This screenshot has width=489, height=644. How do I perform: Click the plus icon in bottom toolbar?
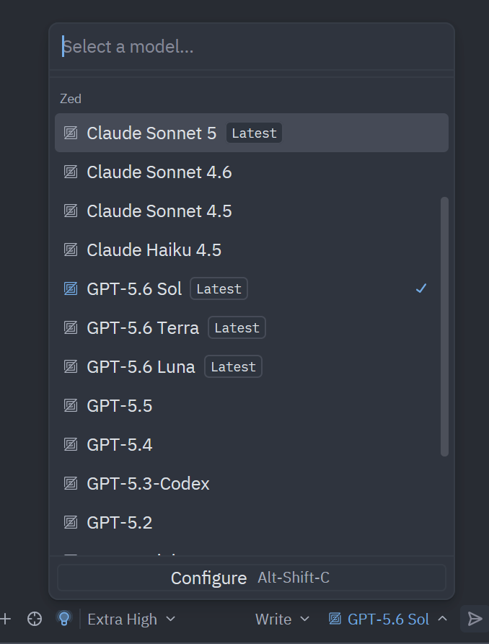tap(5, 619)
